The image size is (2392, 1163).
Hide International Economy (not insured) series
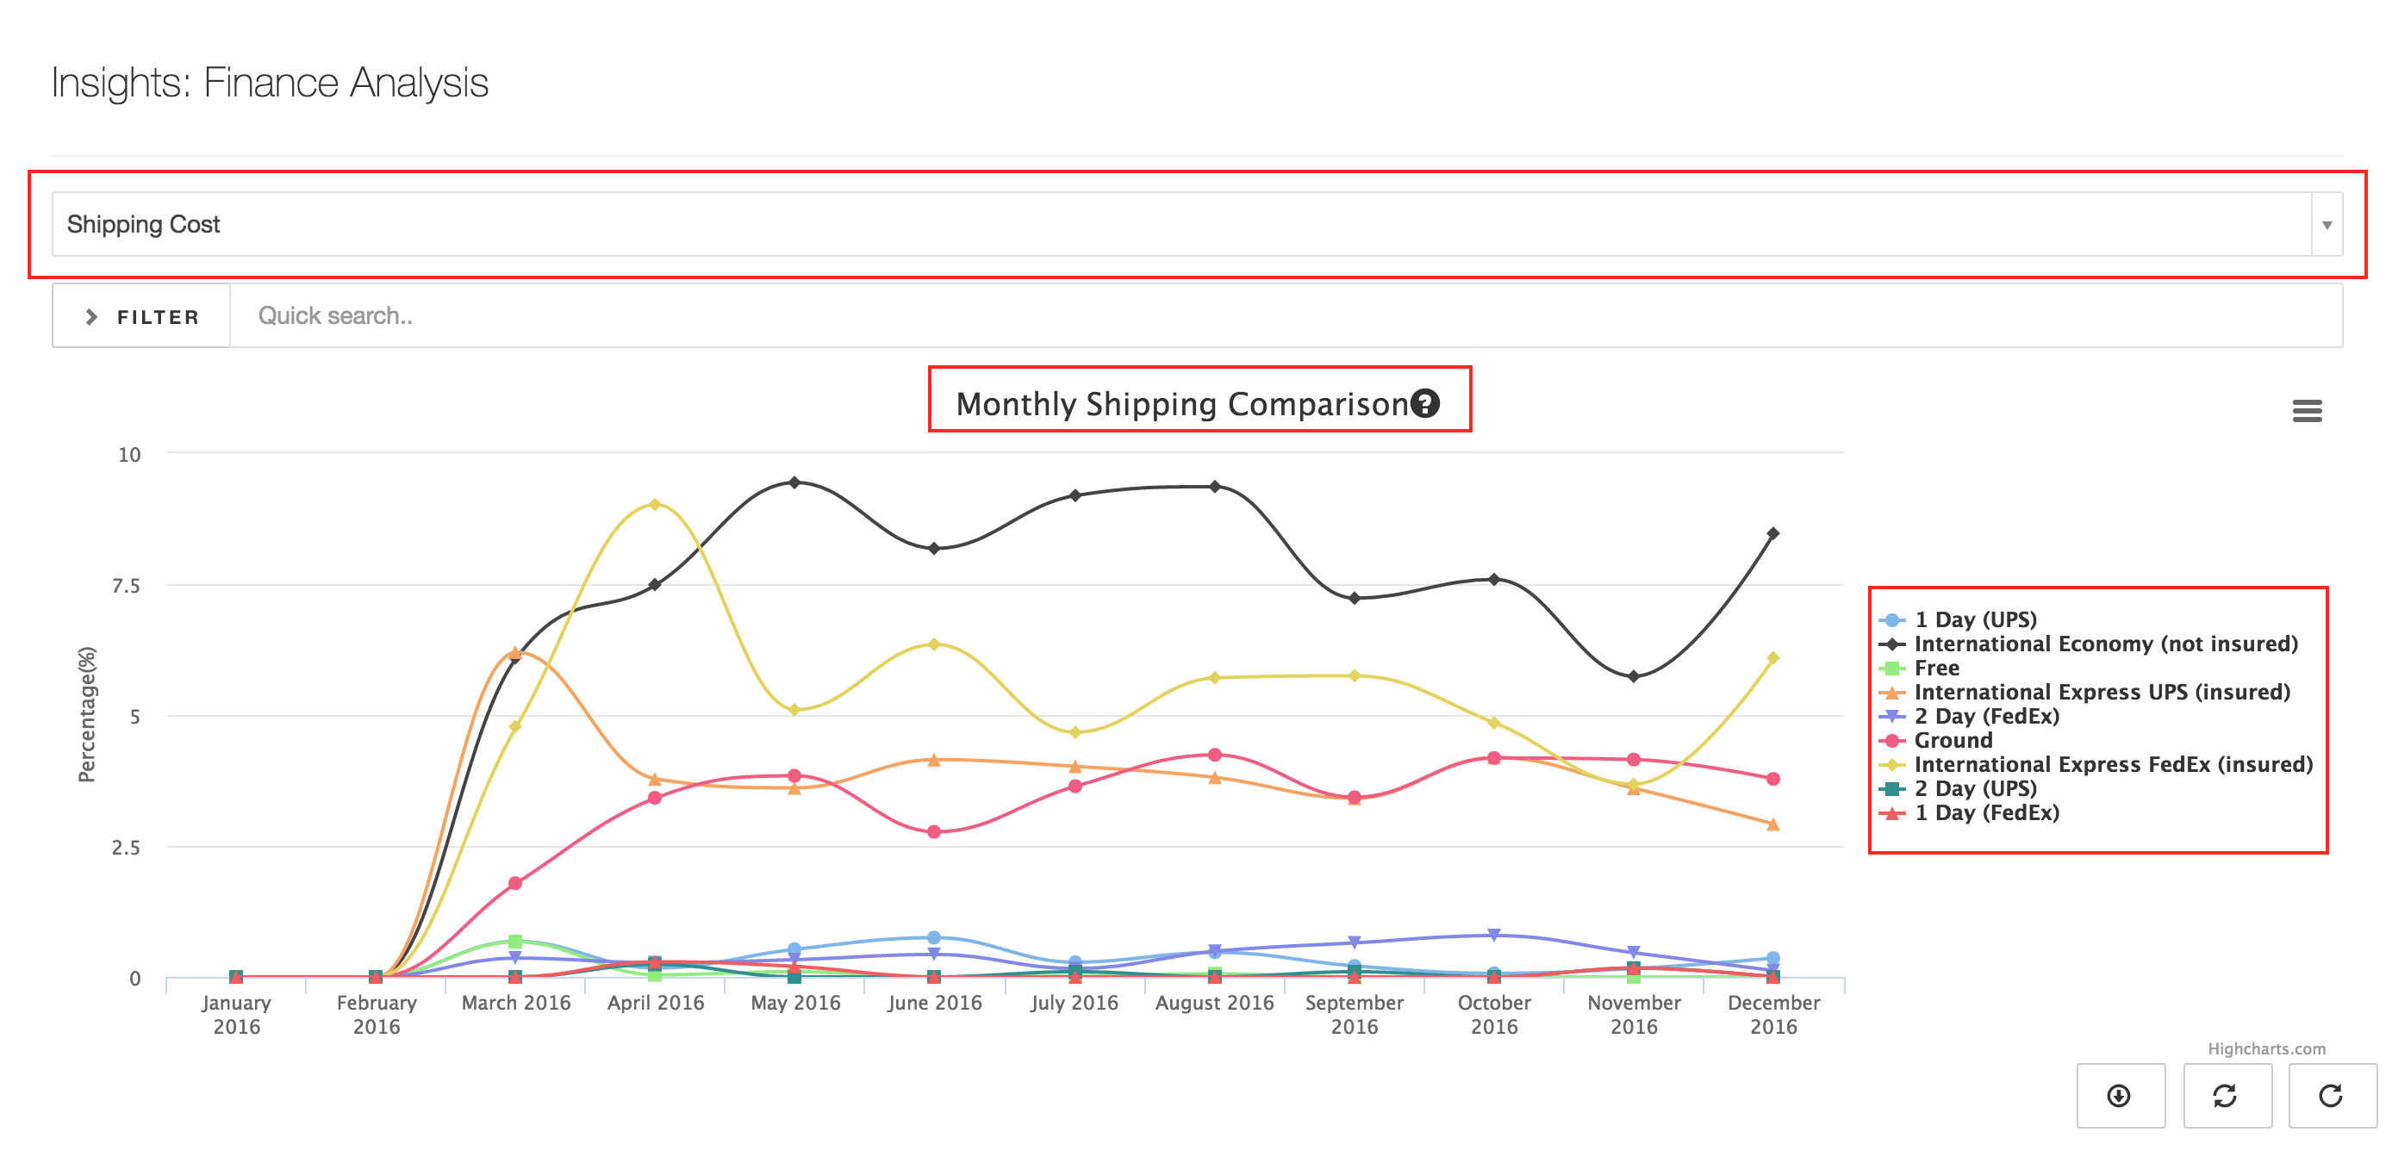coord(2105,644)
